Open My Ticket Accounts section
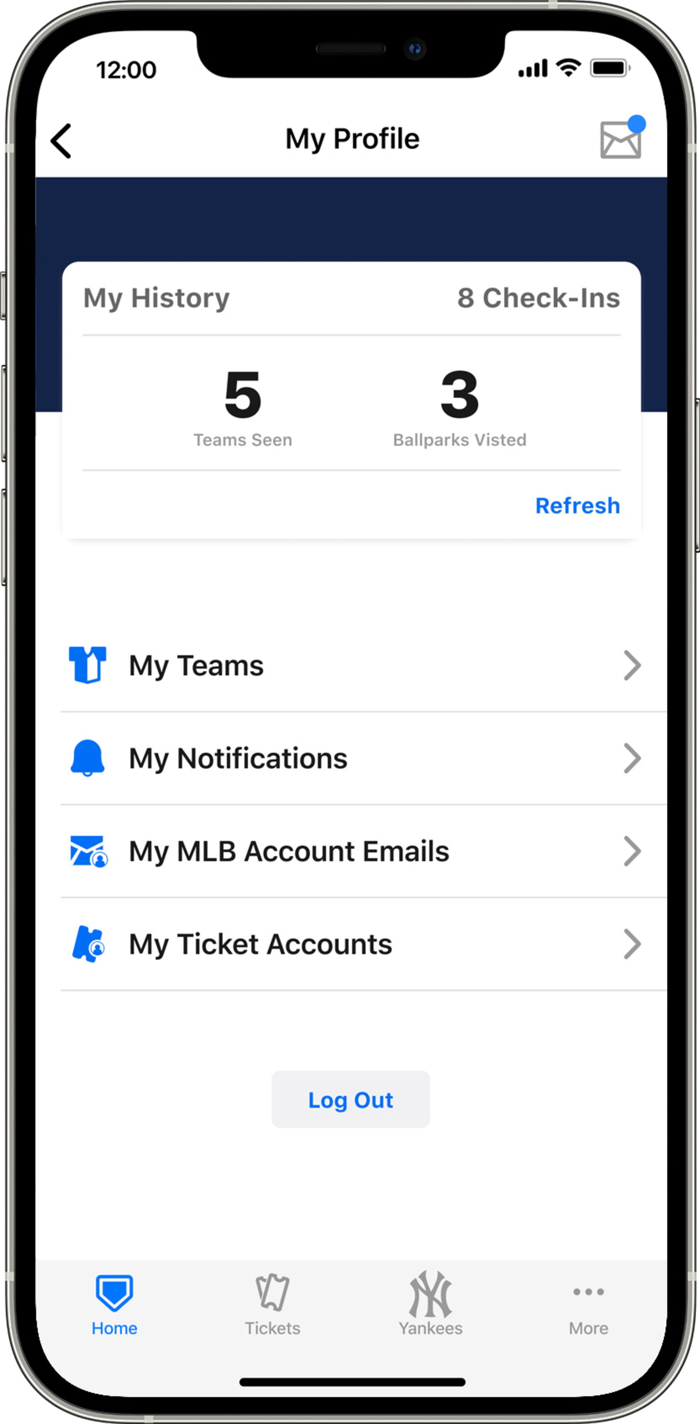The height and width of the screenshot is (1424, 700). point(350,943)
